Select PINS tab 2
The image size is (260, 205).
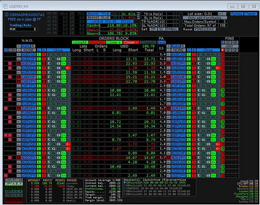click(226, 42)
